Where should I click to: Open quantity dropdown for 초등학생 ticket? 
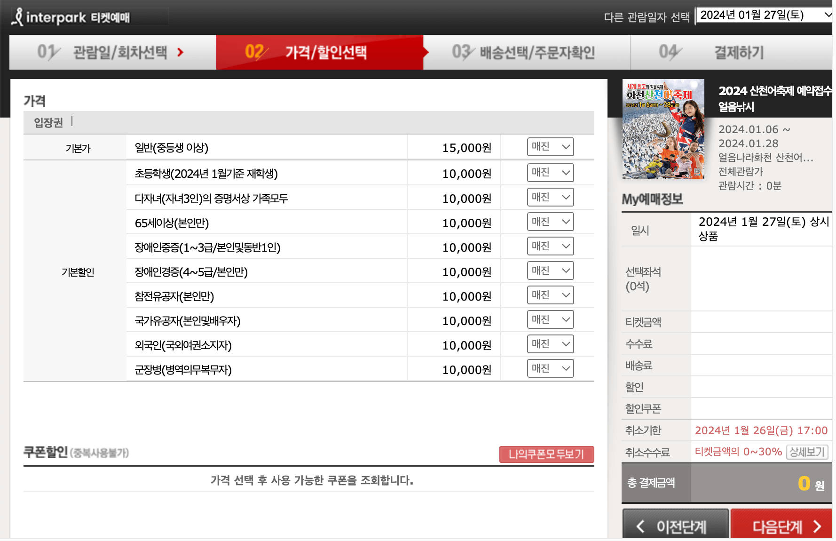click(x=550, y=173)
